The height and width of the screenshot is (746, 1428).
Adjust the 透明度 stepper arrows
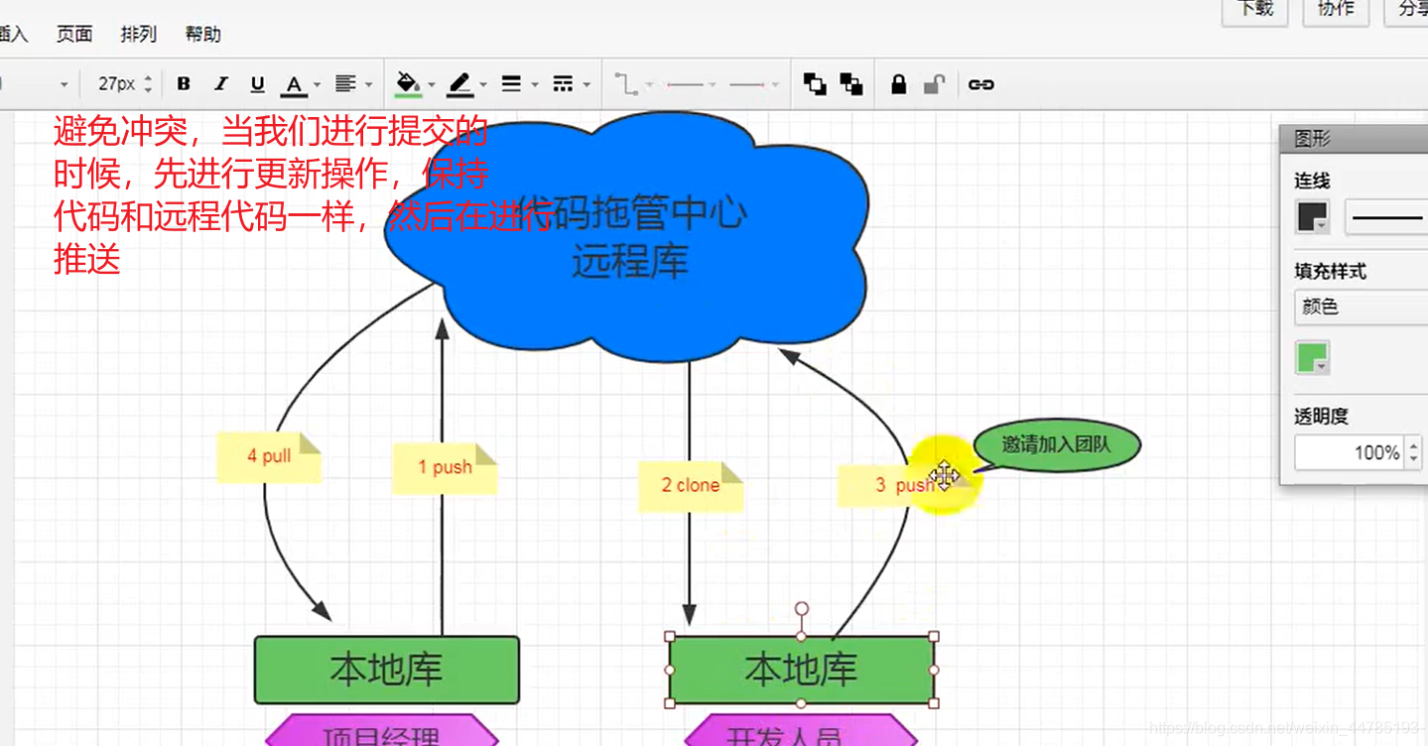[1414, 453]
